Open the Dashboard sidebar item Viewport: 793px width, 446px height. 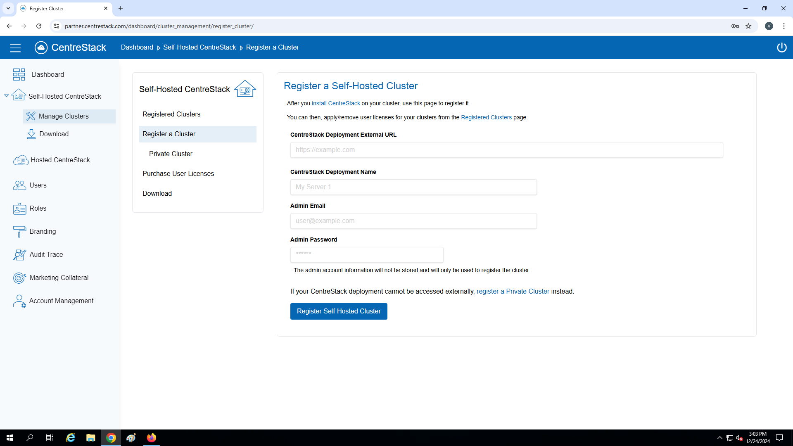click(47, 75)
